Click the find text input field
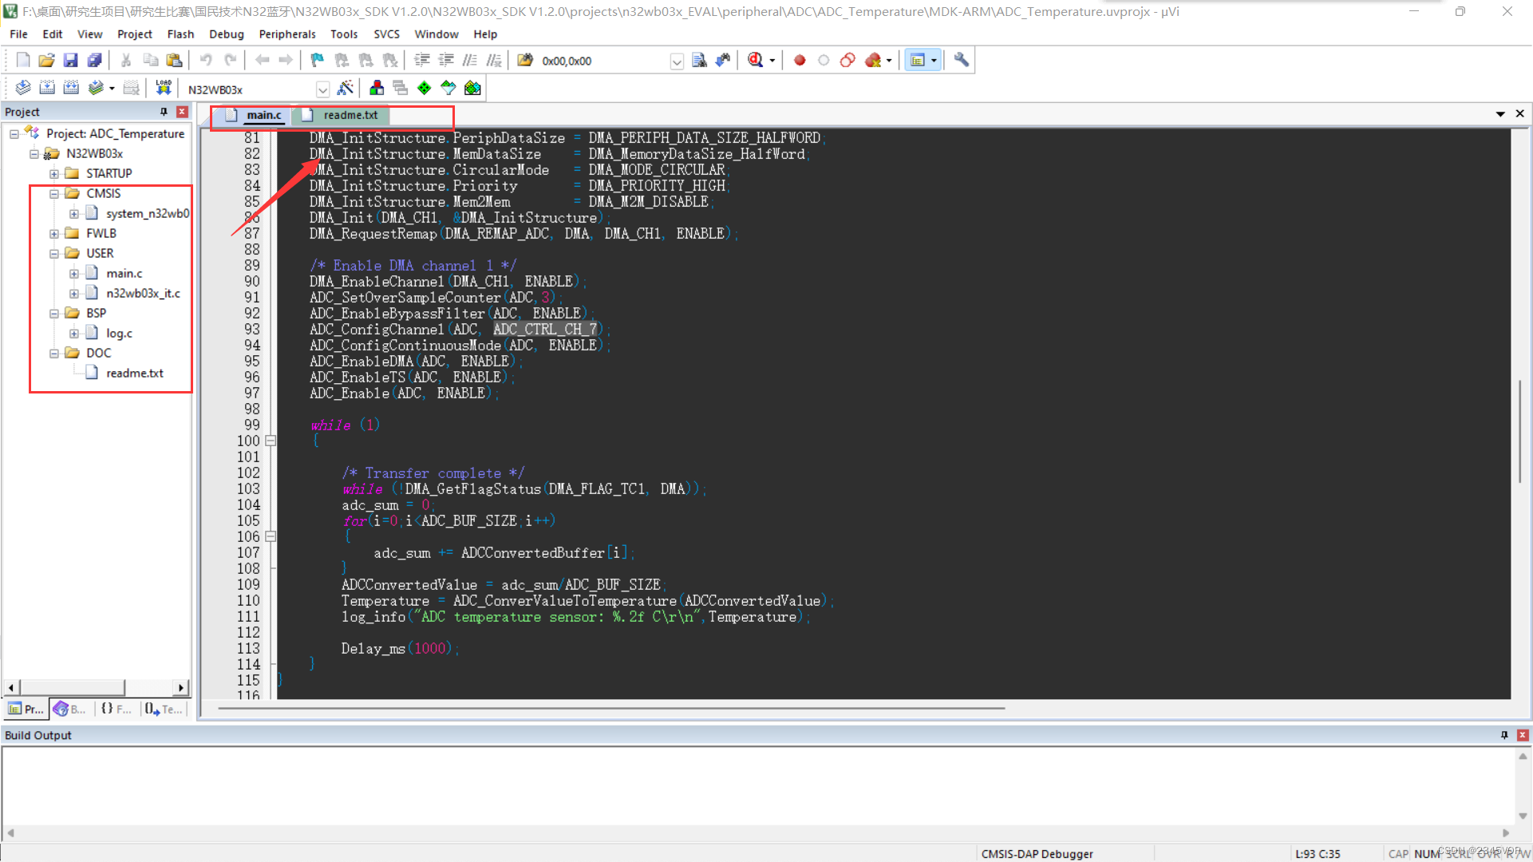Image resolution: width=1533 pixels, height=862 pixels. pos(604,61)
